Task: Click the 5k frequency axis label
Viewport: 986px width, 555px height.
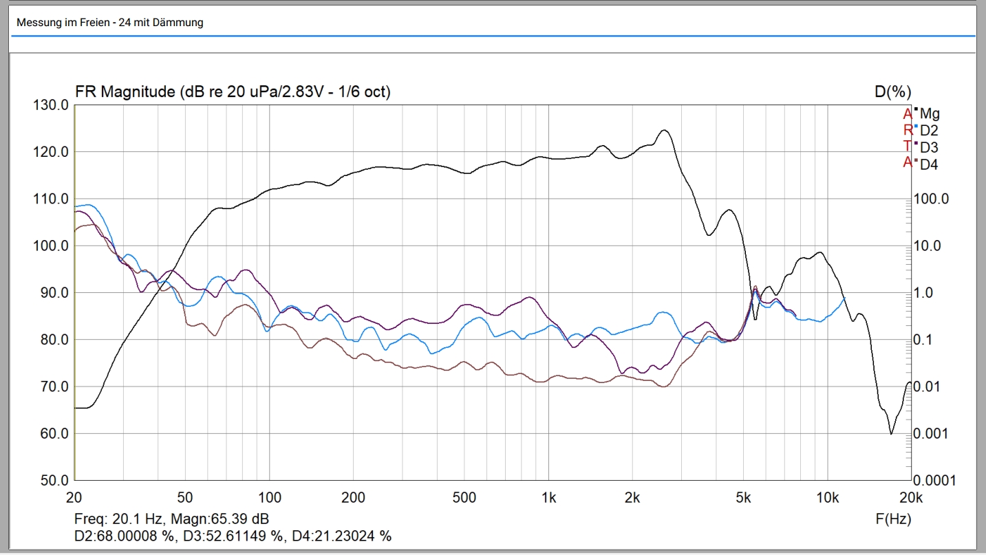Action: (x=744, y=498)
